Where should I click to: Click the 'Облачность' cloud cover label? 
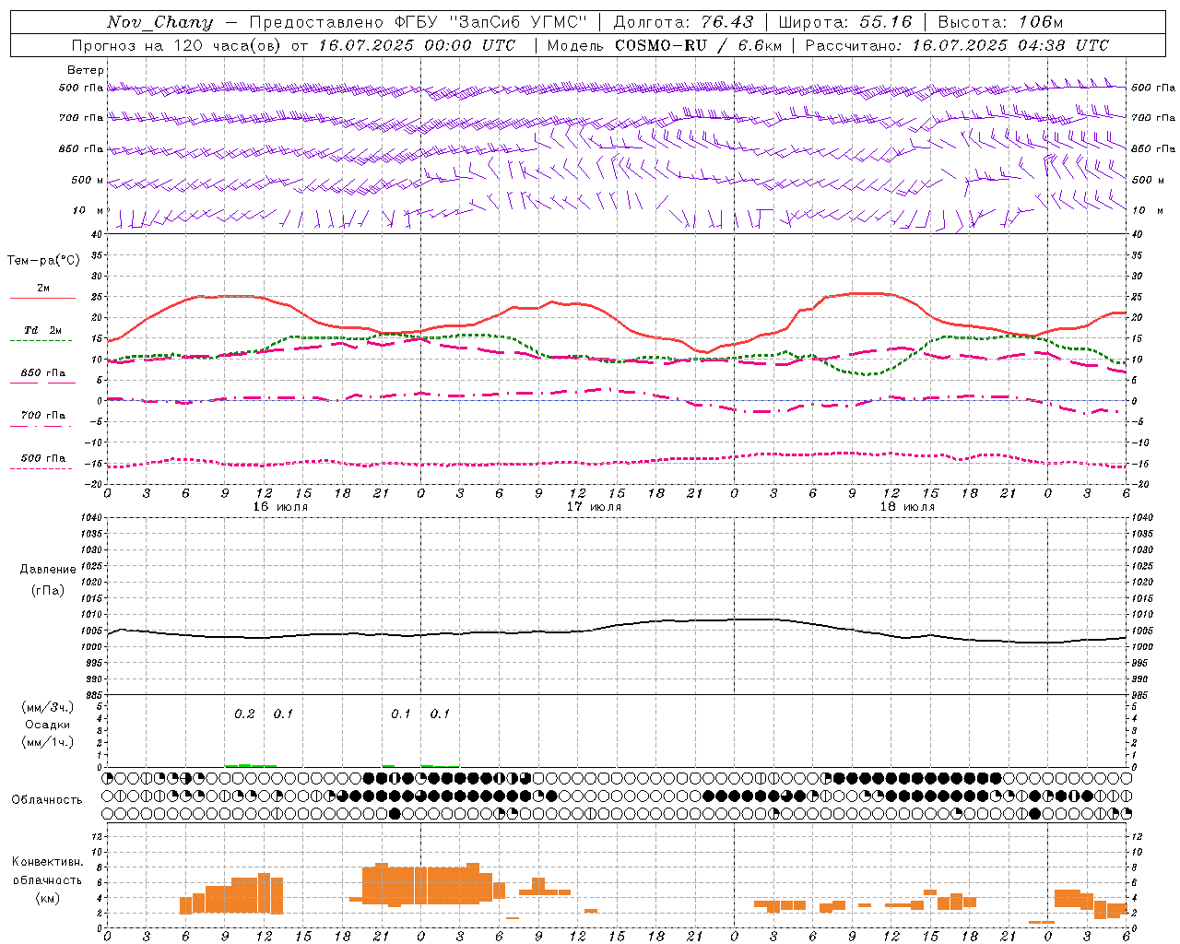point(47,799)
